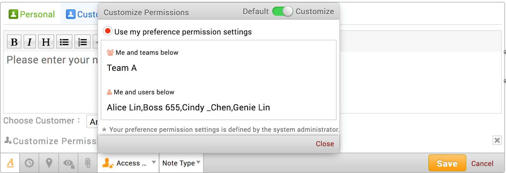
Task: Toggle eye-lock privacy visibility icon
Action: pyautogui.click(x=68, y=163)
